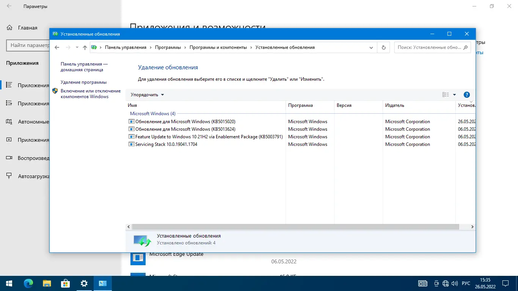Select the 'Программы и компоненты' breadcrumb segment
The image size is (518, 291).
218,47
